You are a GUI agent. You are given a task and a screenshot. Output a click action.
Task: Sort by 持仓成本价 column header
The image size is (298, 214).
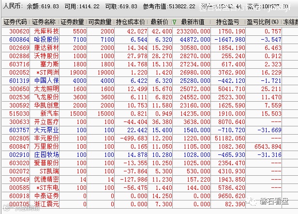click(131, 22)
